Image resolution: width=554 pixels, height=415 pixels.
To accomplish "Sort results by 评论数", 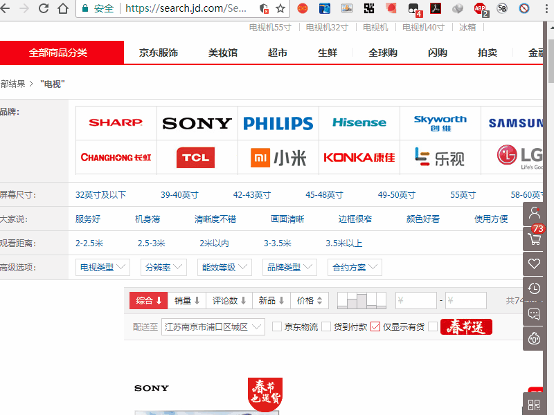I will pos(229,301).
